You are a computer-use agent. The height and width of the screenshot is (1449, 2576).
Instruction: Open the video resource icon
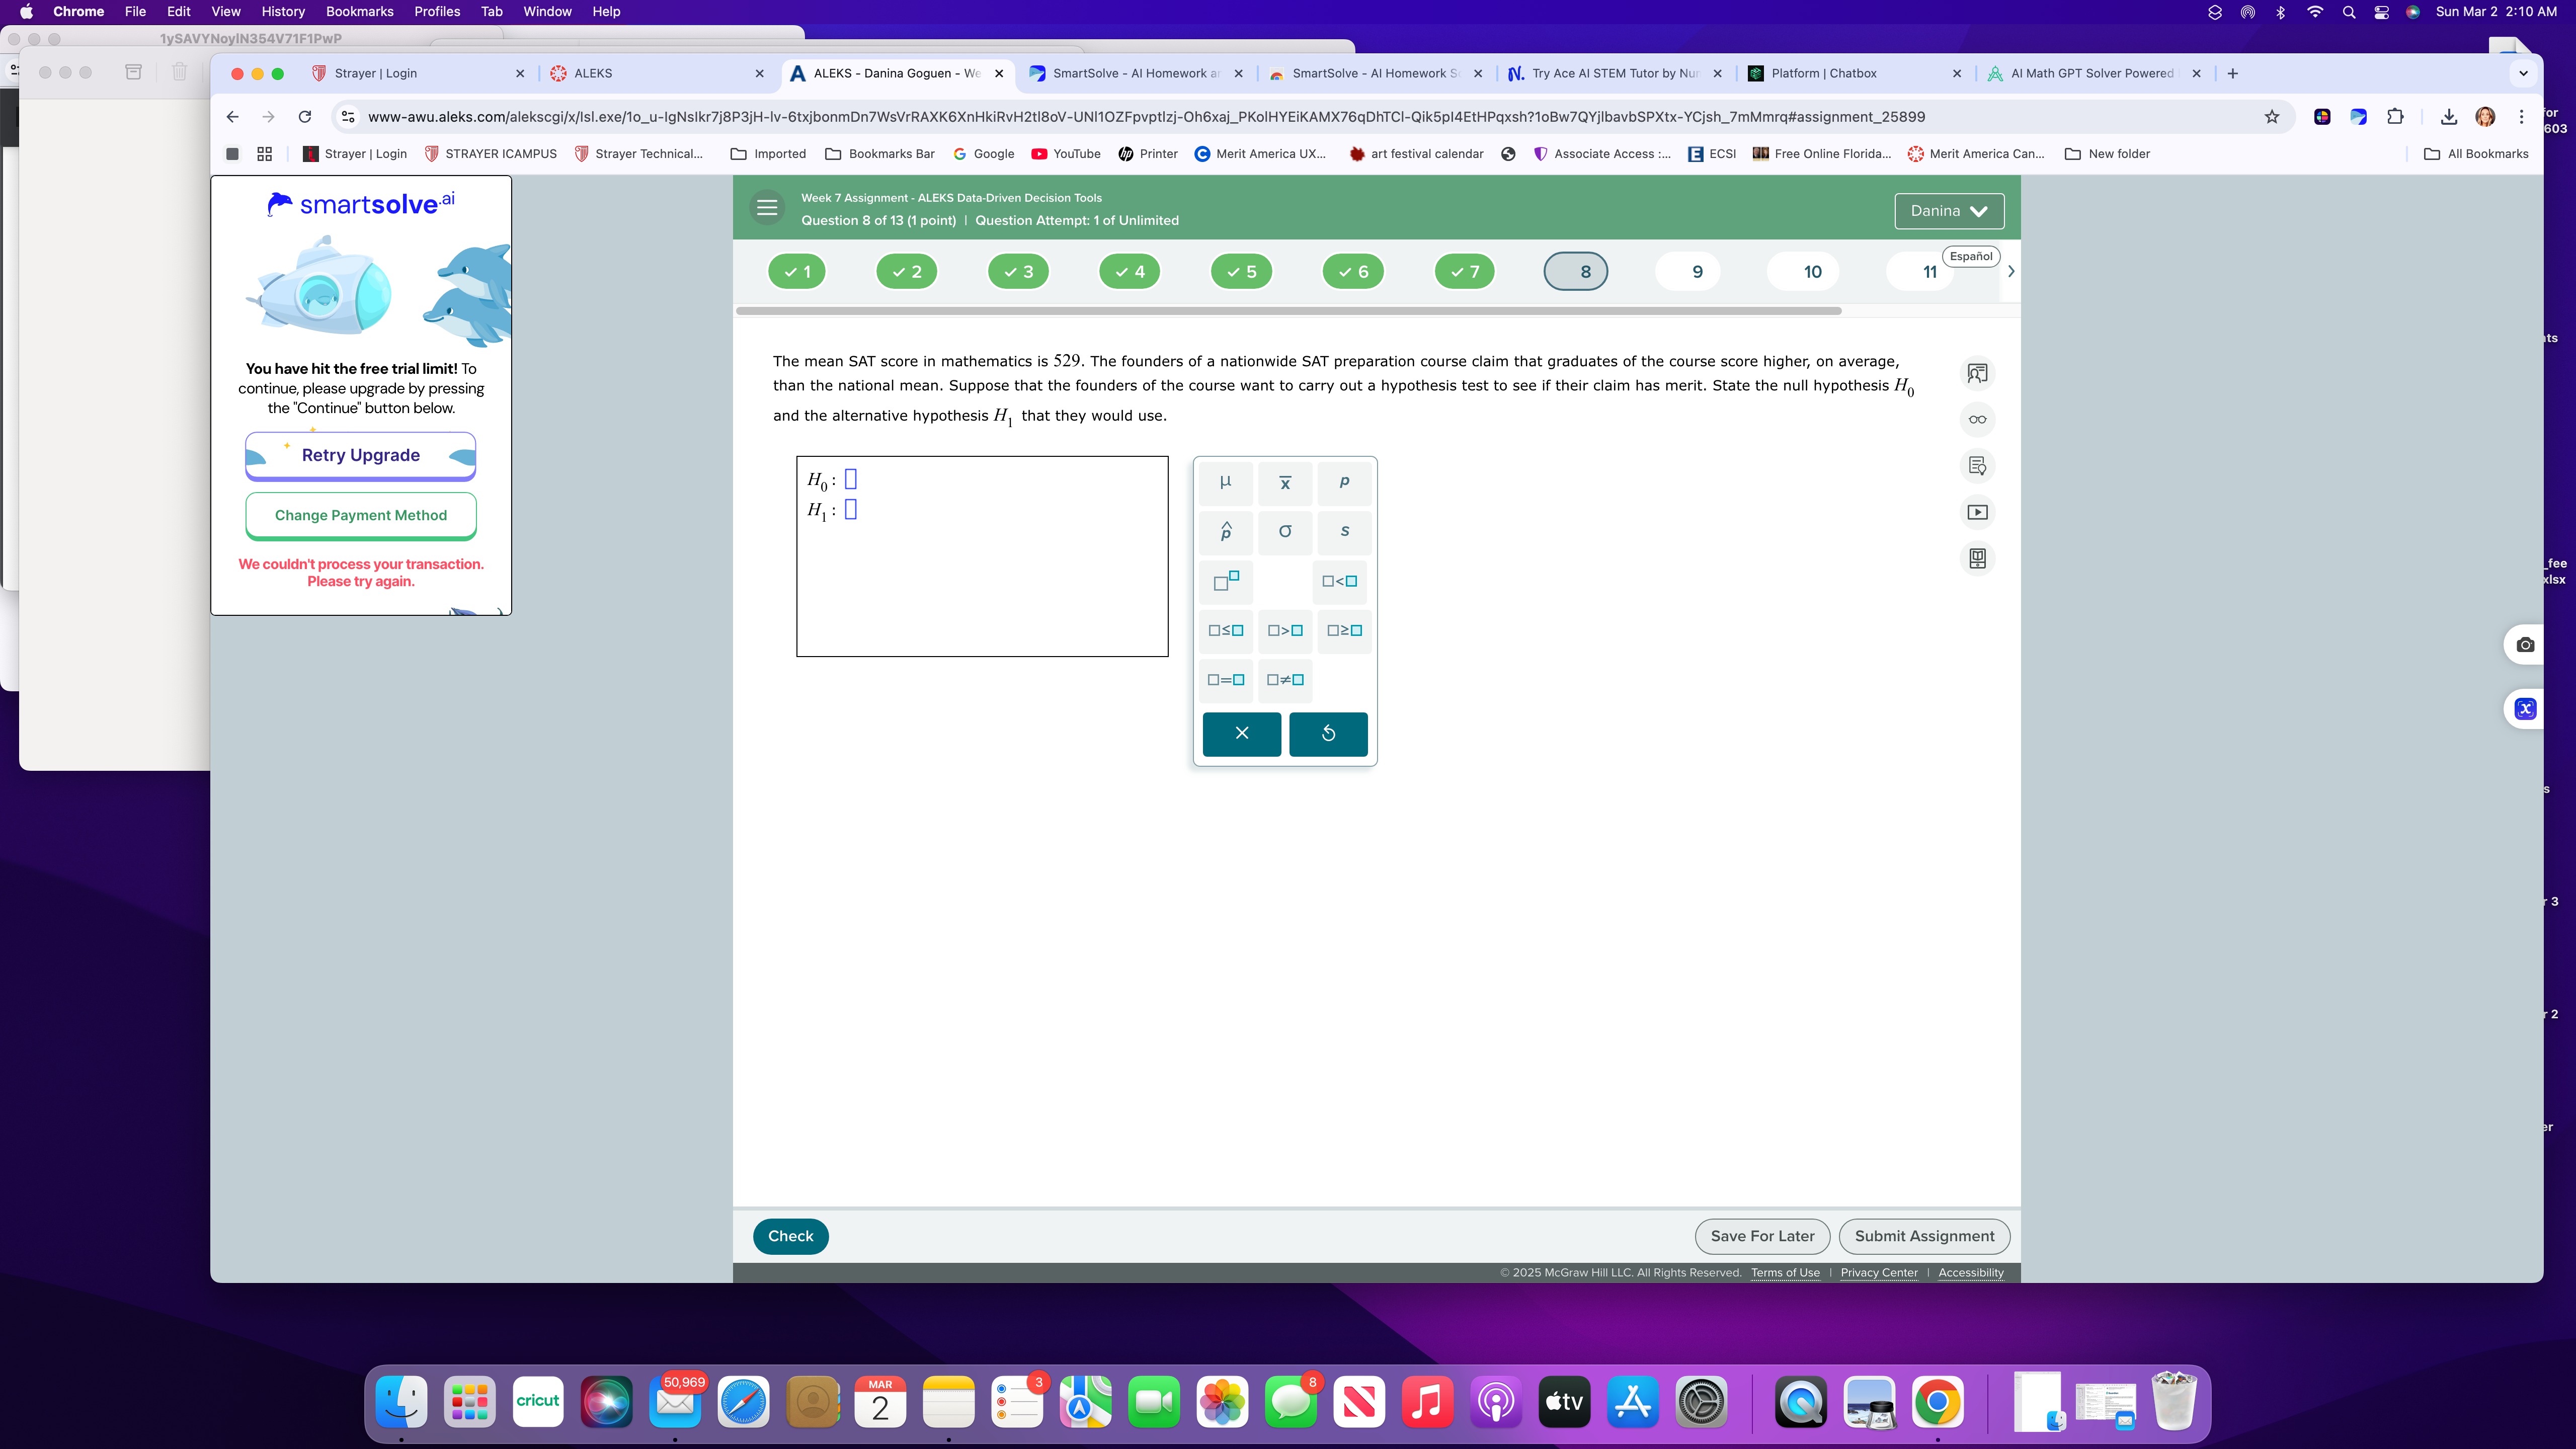pos(1977,512)
